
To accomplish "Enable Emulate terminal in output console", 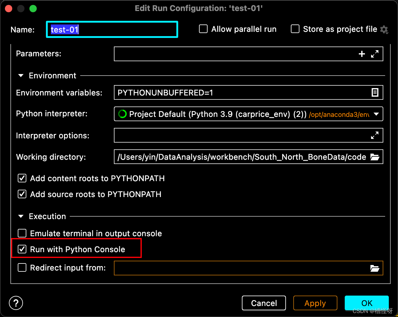I will (x=22, y=233).
